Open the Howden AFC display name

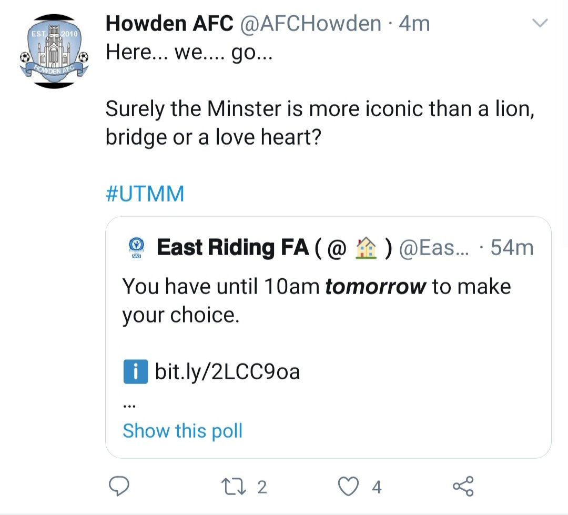[x=169, y=24]
